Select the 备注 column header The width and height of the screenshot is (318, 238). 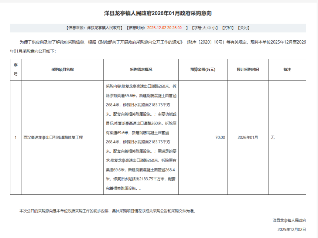287,69
